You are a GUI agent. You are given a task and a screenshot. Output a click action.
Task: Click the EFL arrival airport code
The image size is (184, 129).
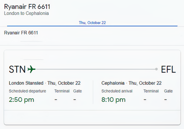coord(168,69)
